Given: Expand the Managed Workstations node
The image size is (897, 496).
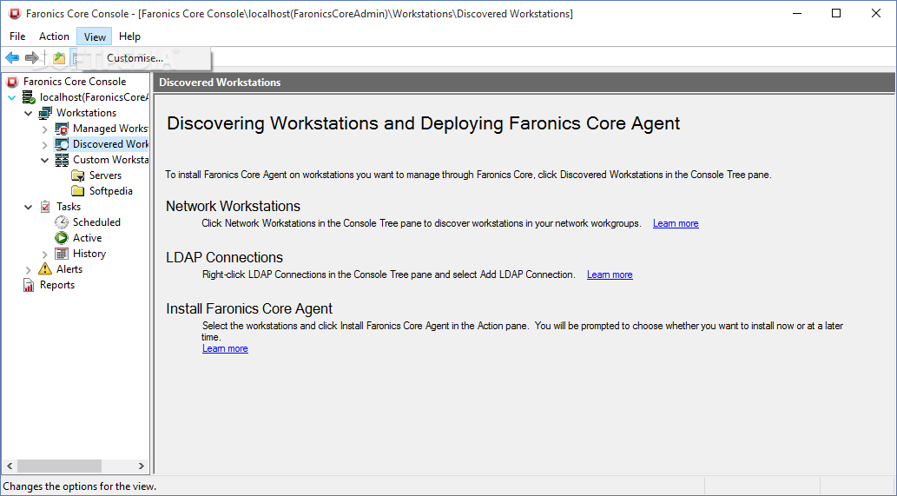Looking at the screenshot, I should coord(45,129).
